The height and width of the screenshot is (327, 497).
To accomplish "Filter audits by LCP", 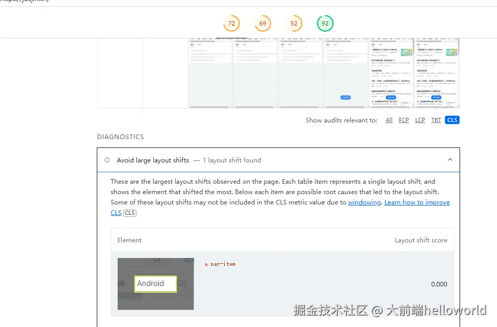I will coord(420,120).
